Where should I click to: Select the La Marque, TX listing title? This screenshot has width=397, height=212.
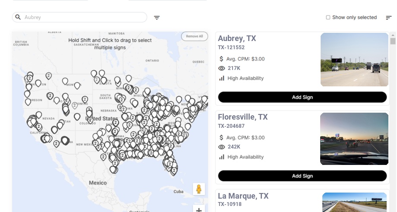click(x=243, y=196)
